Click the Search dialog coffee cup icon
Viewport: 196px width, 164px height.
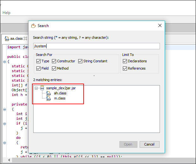point(33,26)
